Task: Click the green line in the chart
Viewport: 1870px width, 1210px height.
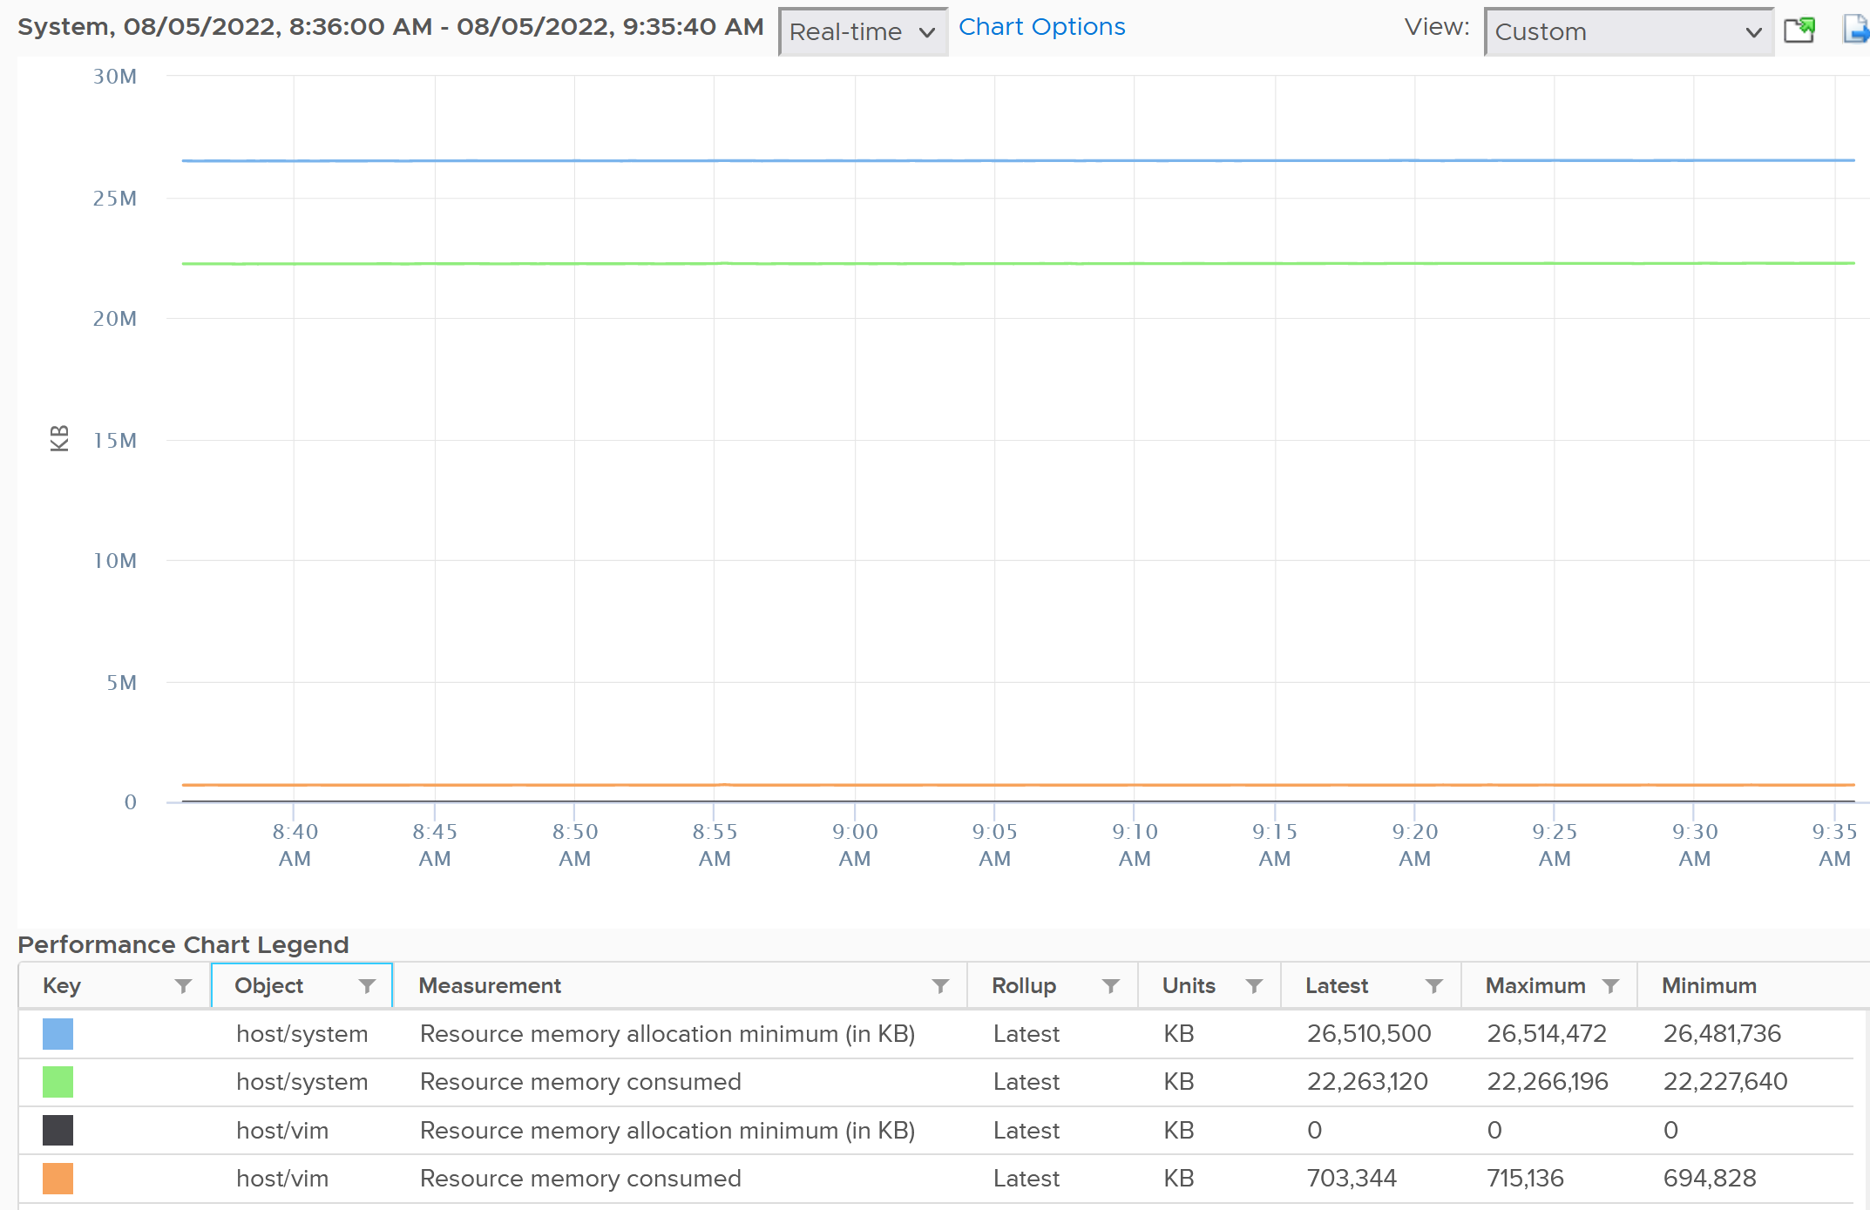Action: 1018,263
